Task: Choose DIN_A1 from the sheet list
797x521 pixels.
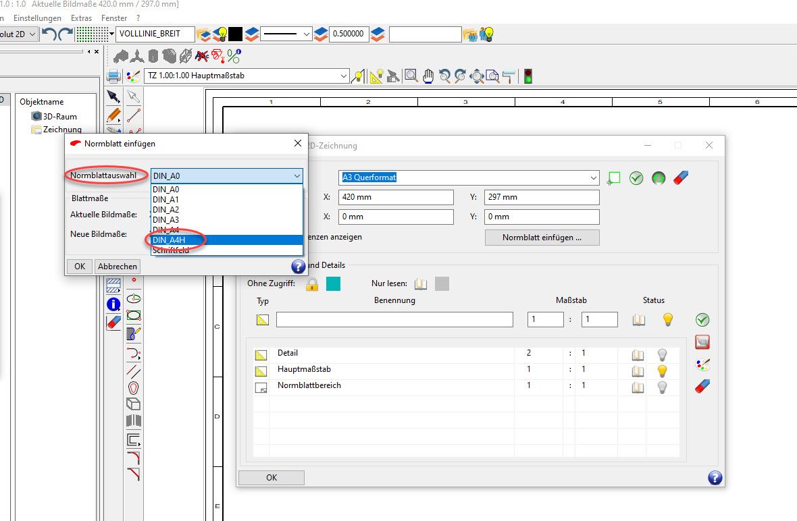Action: point(227,200)
